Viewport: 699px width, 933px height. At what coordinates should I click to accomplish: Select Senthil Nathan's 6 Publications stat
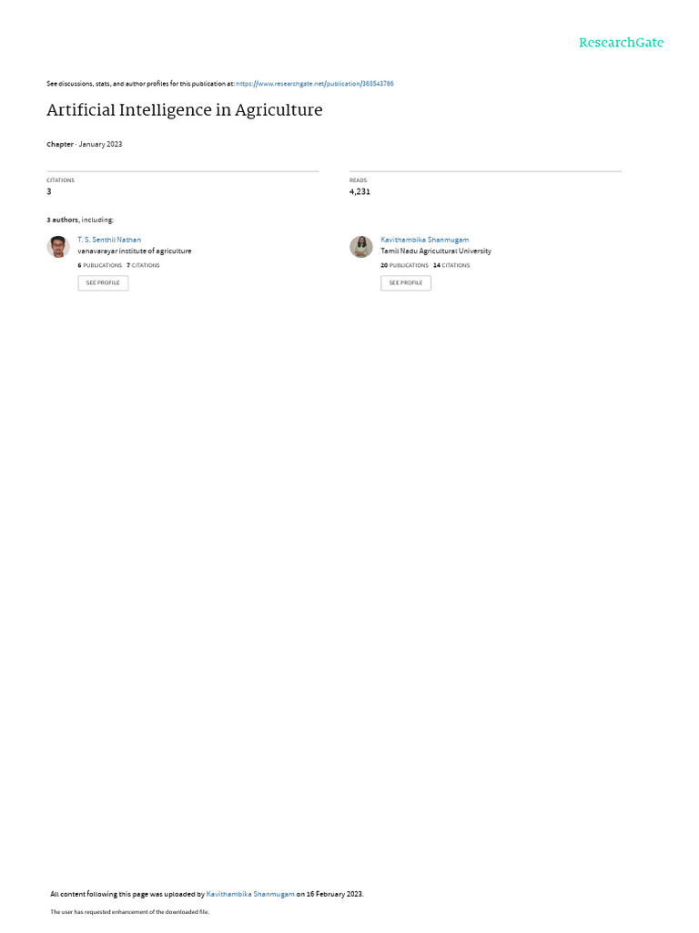click(x=100, y=265)
